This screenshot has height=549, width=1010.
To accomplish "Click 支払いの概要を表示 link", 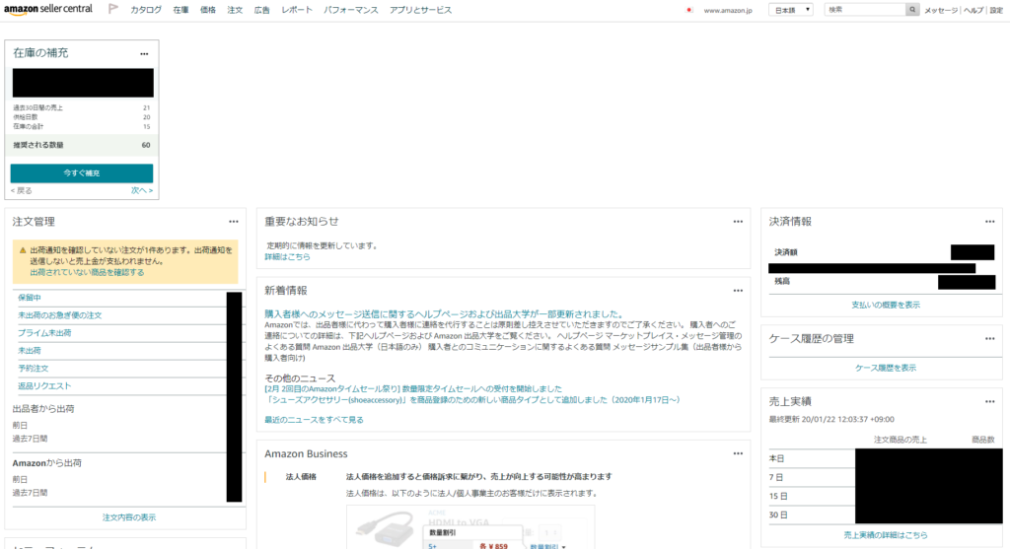I will pyautogui.click(x=886, y=306).
